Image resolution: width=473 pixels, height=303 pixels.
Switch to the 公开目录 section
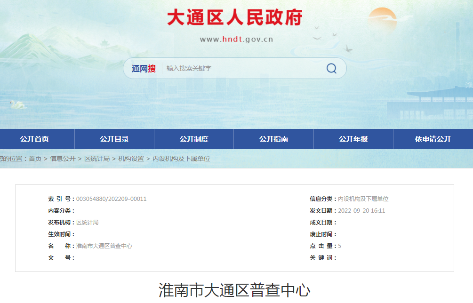click(x=115, y=139)
